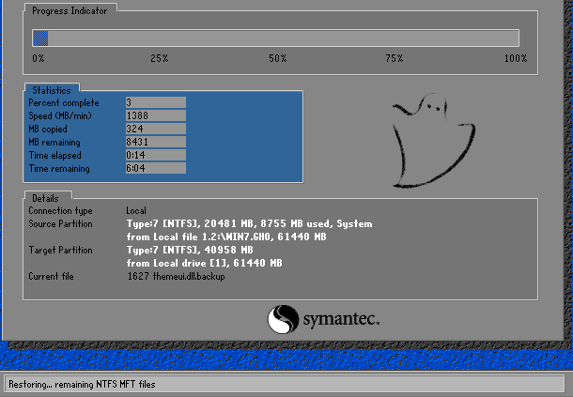Screen dimensions: 573x397
Task: Click the filled segment of the progress bar
Action: pos(40,38)
